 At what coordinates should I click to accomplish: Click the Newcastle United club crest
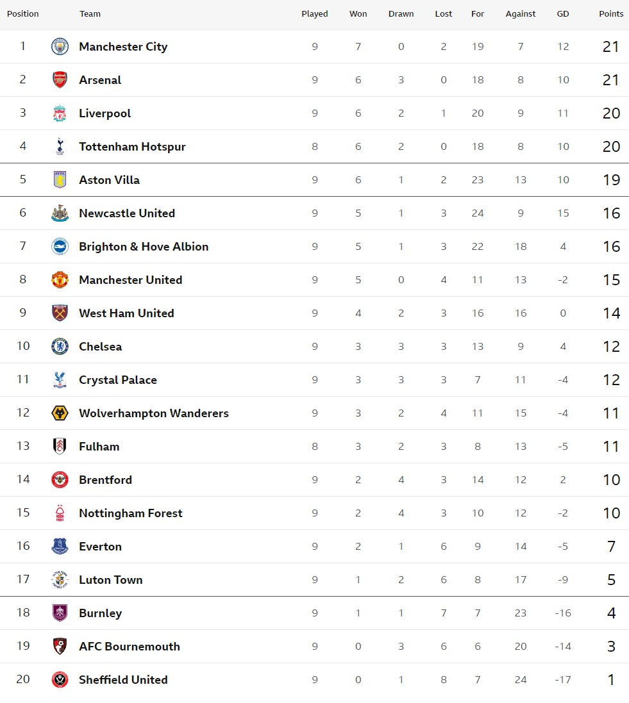(60, 213)
